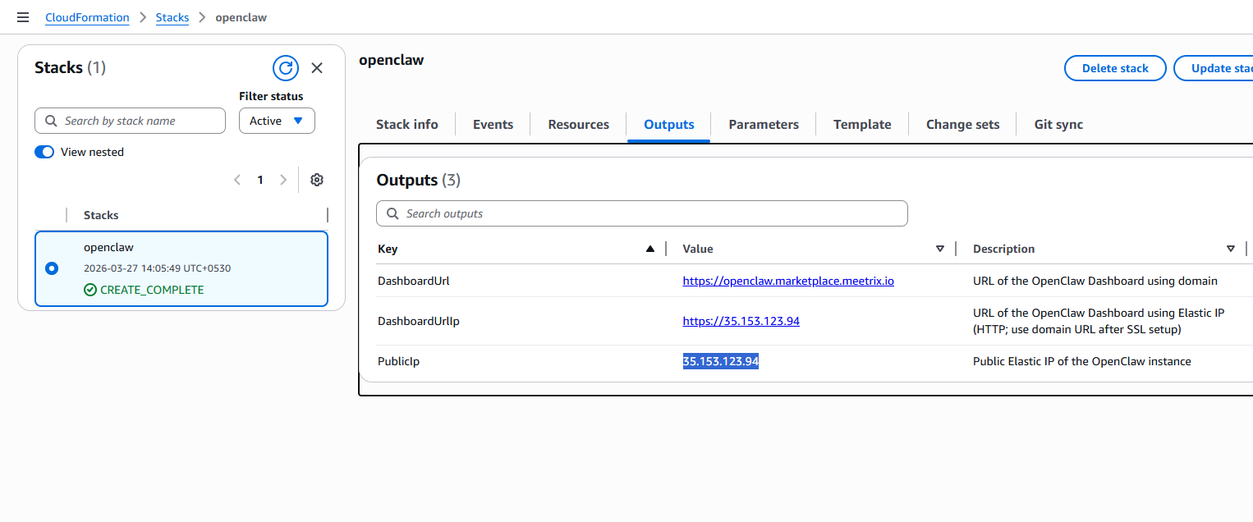Refresh the stacks list
The width and height of the screenshot is (1253, 522).
(x=285, y=68)
